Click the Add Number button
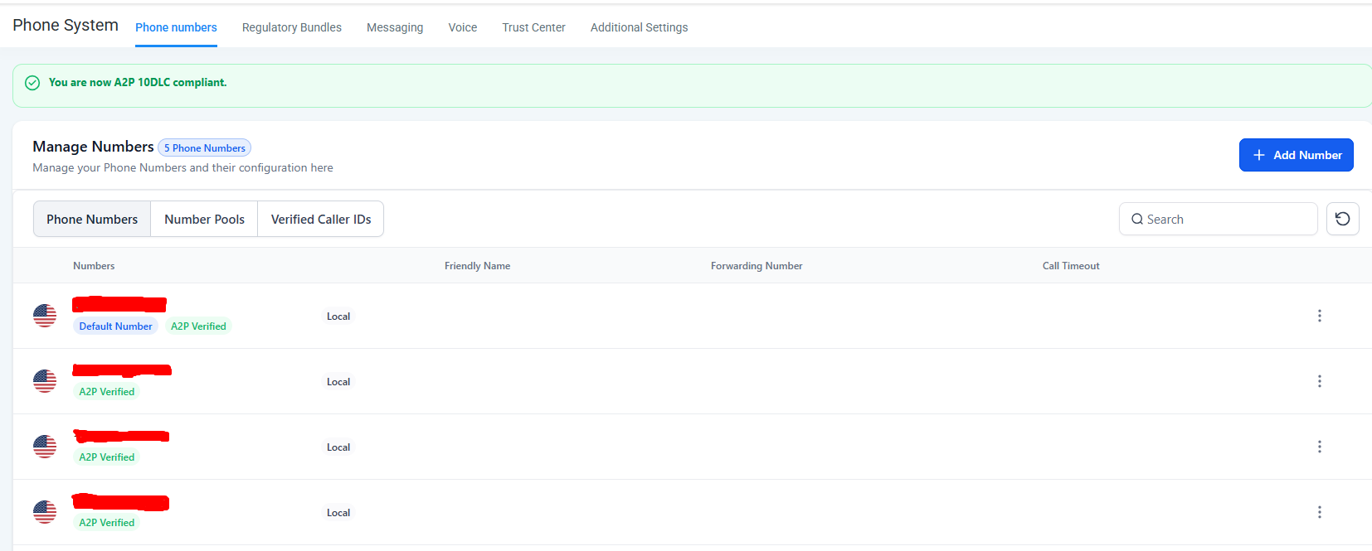Viewport: 1372px width, 551px height. point(1296,155)
